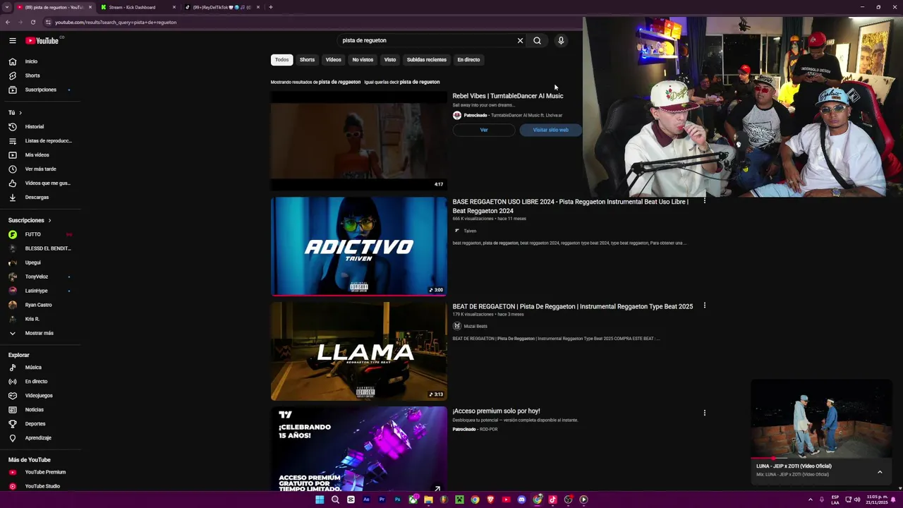Open BASE REGGAETON USO LIBRE 2024 video title

(x=571, y=206)
